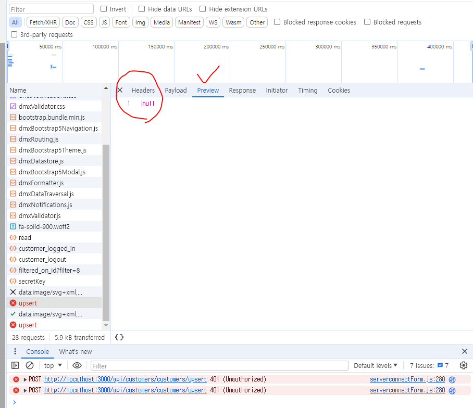
Task: Close the request details pane
Action: 120,91
